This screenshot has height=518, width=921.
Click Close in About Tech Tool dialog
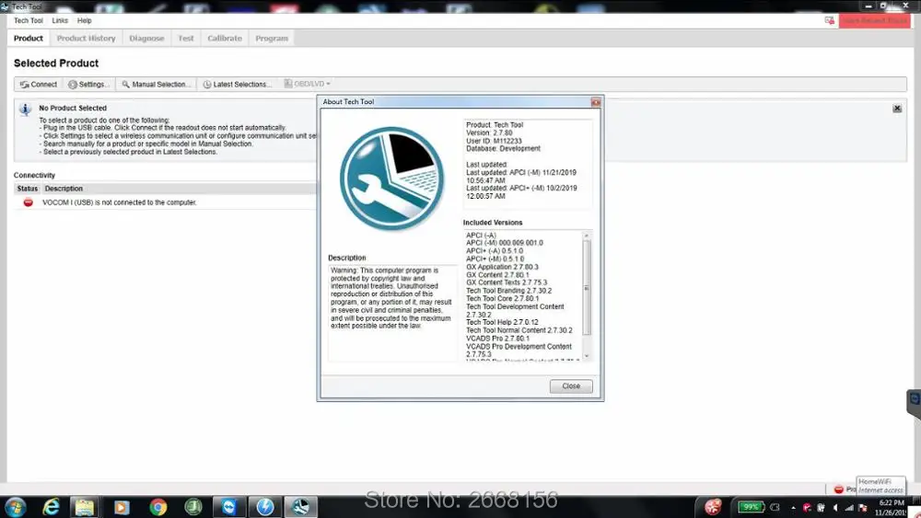click(571, 386)
